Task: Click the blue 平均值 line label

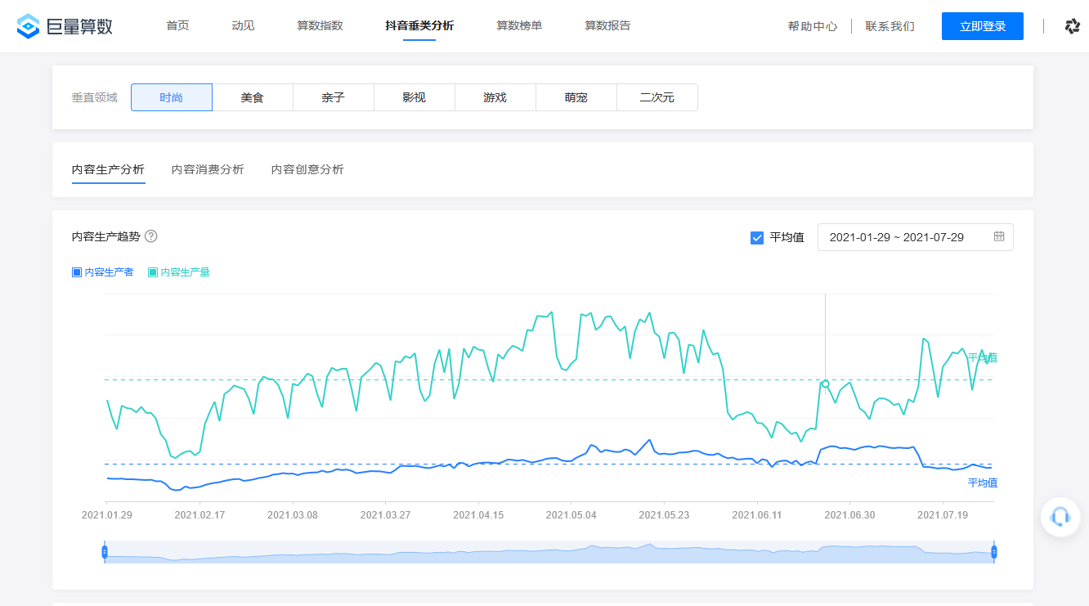Action: point(983,483)
